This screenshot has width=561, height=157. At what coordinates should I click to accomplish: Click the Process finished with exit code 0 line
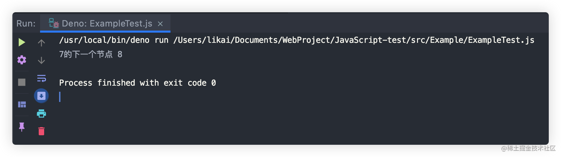pos(138,83)
